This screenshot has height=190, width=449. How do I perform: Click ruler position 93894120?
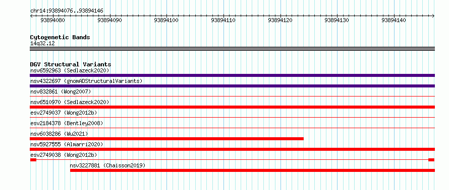coord(280,20)
